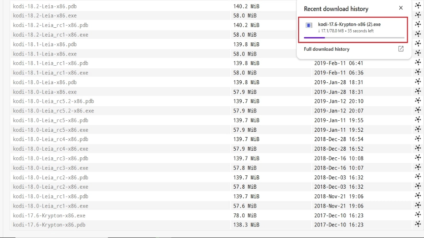Screen dimensions: 424x238
Task: Click mirrors icon for kodi-18.0-Leia_rc5.2-x86.pdb row
Action: tap(418, 100)
